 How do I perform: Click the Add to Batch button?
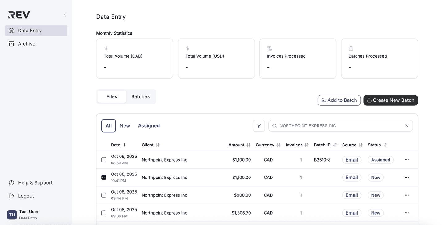(x=339, y=100)
